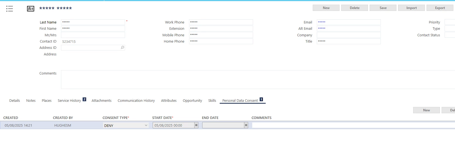Click the Delete button in header
Viewport: 455px width, 152px height.
355,8
